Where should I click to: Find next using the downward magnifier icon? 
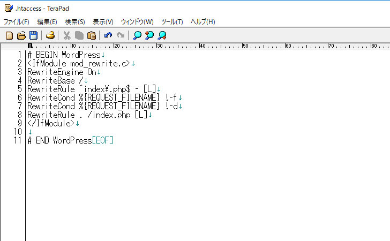point(162,35)
